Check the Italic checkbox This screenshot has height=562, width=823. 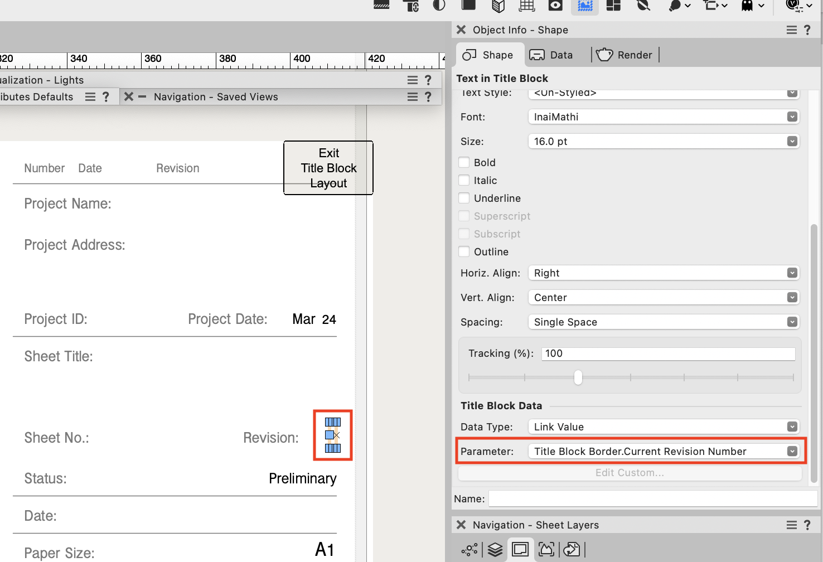(464, 180)
